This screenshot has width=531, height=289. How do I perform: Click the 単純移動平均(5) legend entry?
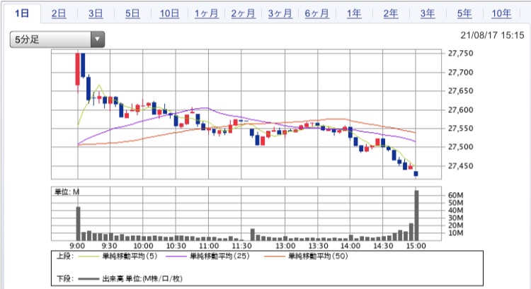130,256
